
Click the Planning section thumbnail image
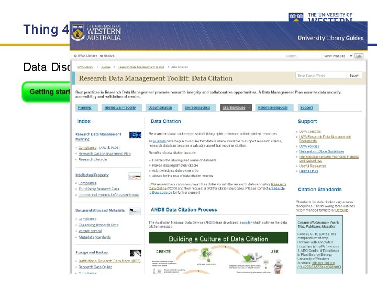[x=135, y=135]
